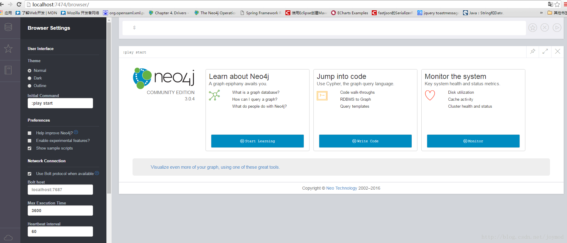Open Code walk-throughs link
The image size is (567, 243).
[x=357, y=92]
